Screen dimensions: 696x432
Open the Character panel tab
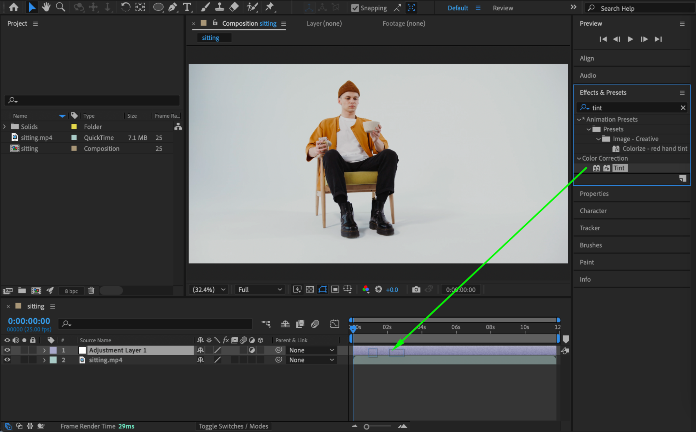point(593,211)
